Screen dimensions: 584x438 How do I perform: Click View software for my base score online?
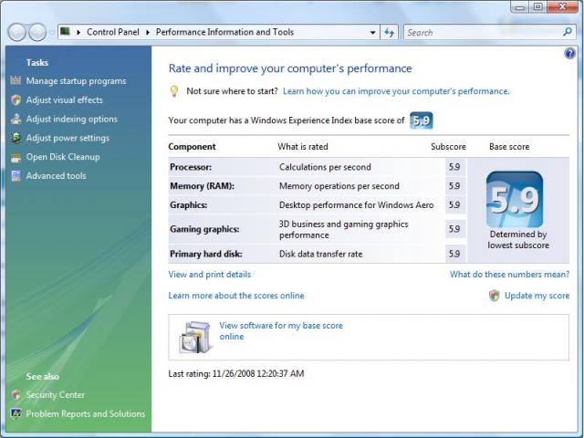[x=281, y=330]
